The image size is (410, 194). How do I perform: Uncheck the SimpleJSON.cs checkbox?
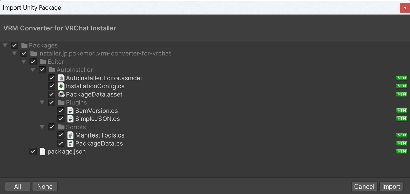[61, 119]
